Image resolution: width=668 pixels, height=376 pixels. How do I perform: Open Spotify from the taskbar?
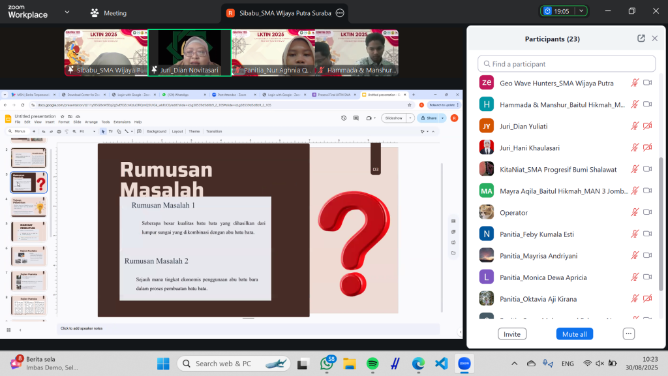pos(372,363)
